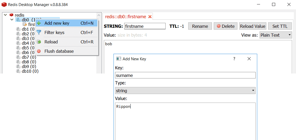The image size is (296, 140).
Task: Click the red Flush database icon
Action: [39, 51]
